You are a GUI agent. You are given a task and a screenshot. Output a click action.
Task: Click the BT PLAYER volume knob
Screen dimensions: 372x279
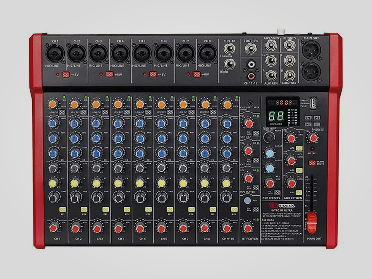pyautogui.click(x=248, y=228)
